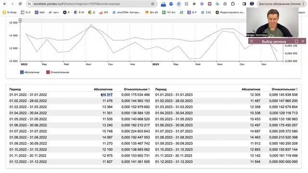Click info icon beside right Относительное header
Viewport: 308px width, 173px height.
(296, 89)
